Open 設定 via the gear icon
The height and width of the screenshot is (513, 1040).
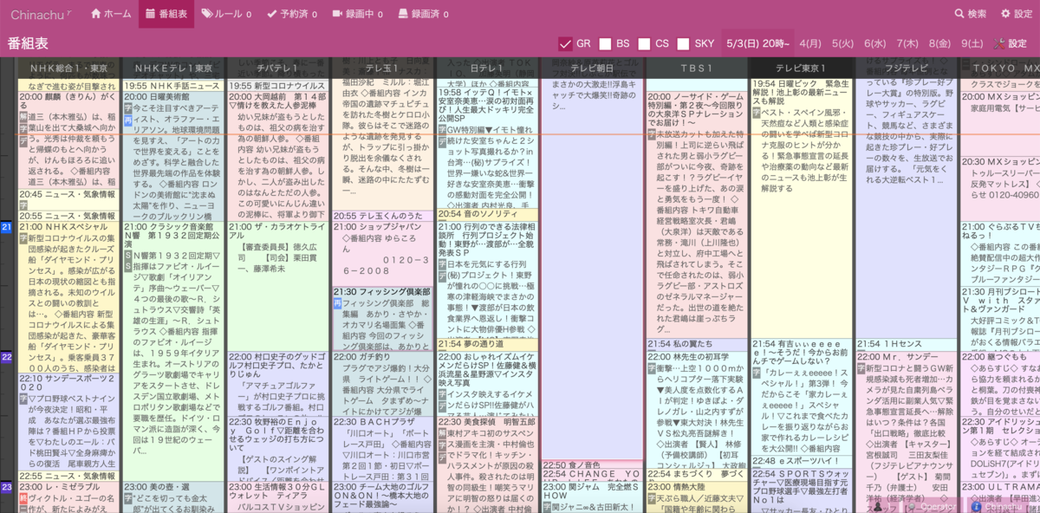pos(1005,14)
